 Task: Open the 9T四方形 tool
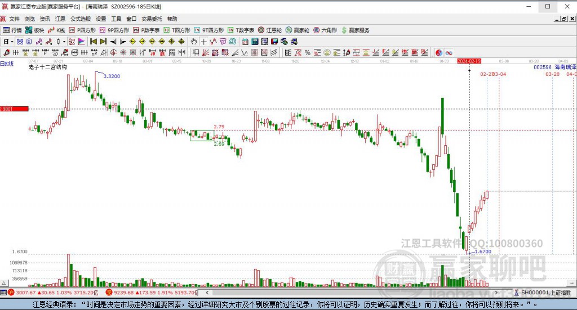(x=208, y=30)
